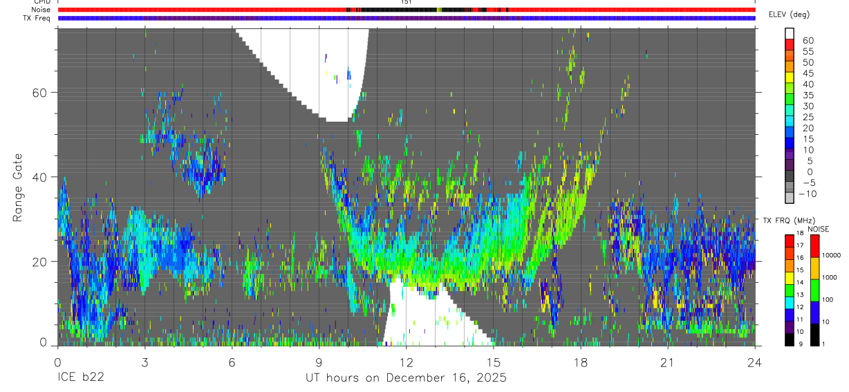Click the "TX Freq" row label above plot
Screen dimensions: 849x392
coord(39,18)
